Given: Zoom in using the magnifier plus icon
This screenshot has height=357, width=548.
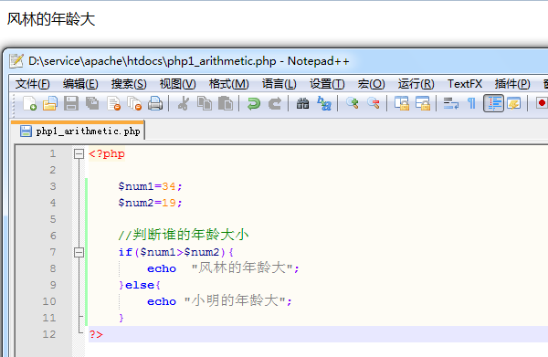Looking at the screenshot, I should click(353, 103).
